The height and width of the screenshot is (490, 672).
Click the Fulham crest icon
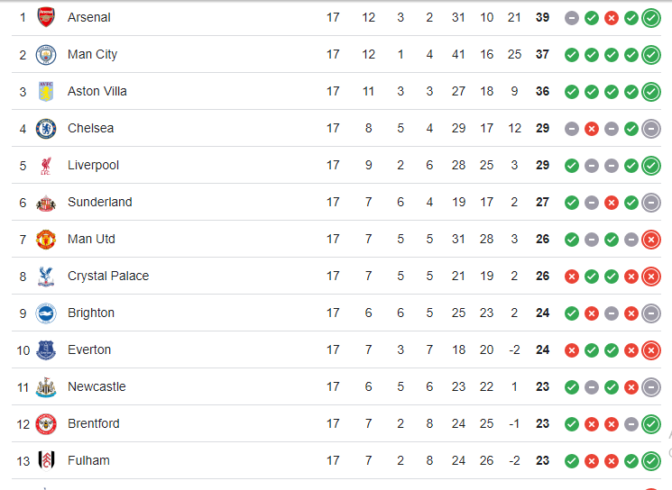click(45, 460)
